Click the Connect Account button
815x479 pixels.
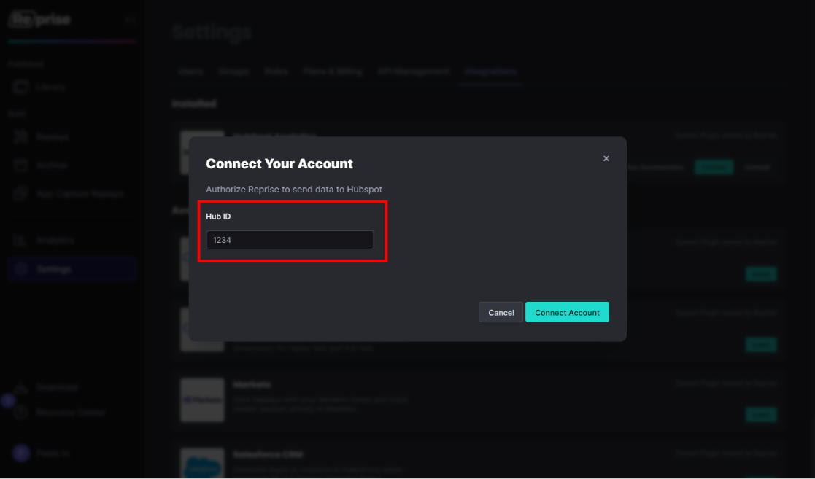coord(567,312)
